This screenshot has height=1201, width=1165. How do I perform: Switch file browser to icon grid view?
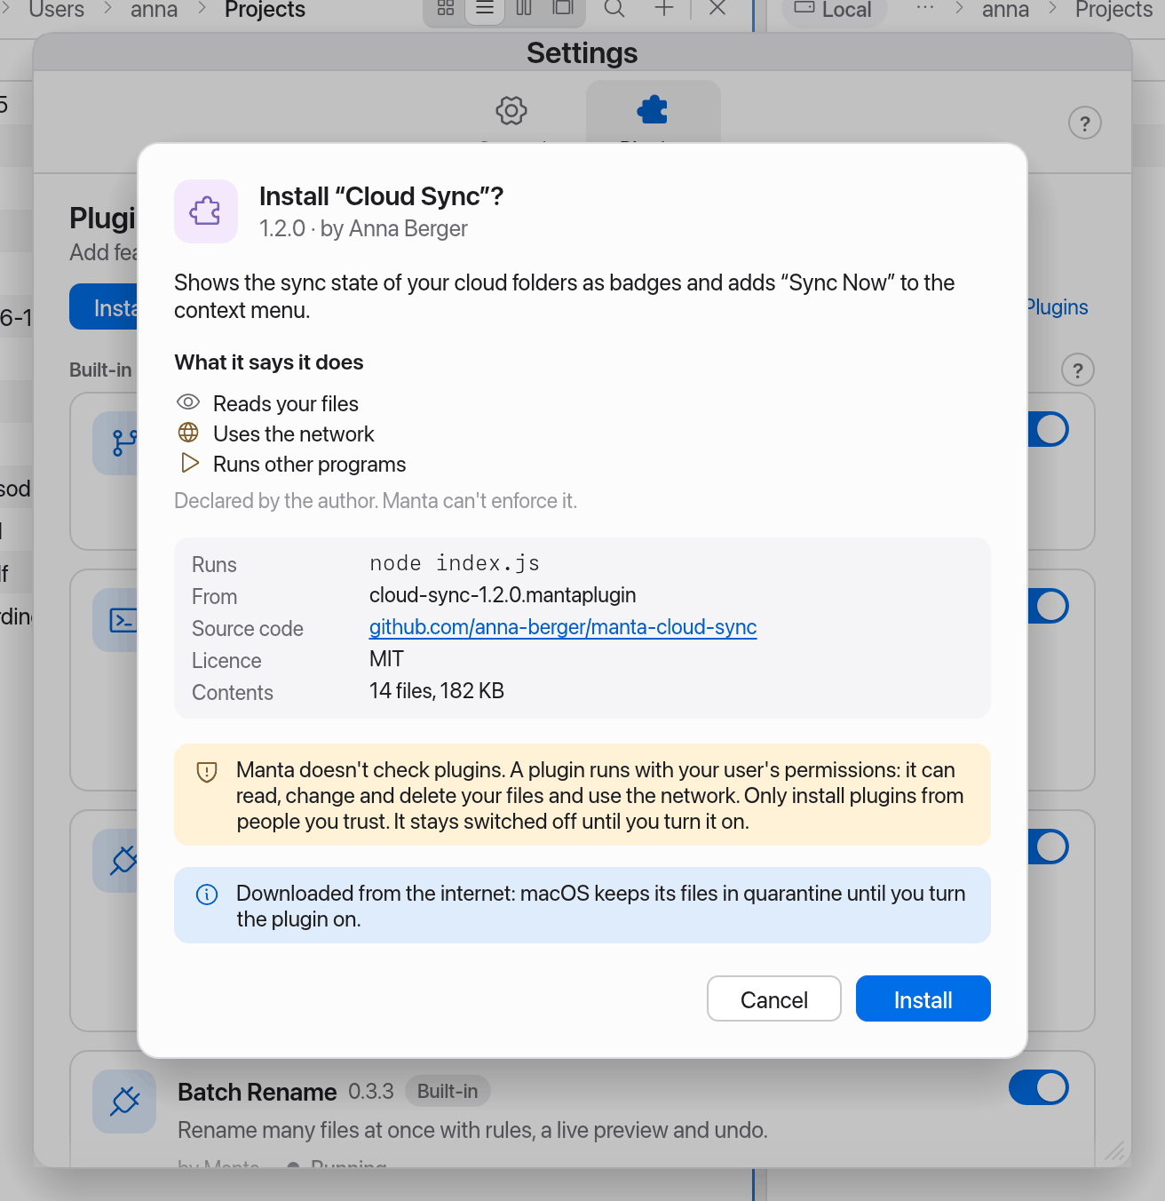(446, 9)
